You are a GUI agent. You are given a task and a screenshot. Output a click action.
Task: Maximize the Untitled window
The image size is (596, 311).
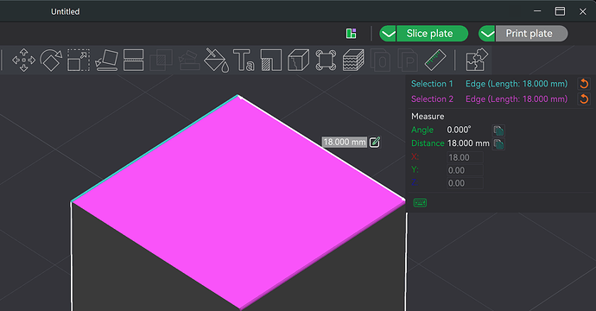560,11
